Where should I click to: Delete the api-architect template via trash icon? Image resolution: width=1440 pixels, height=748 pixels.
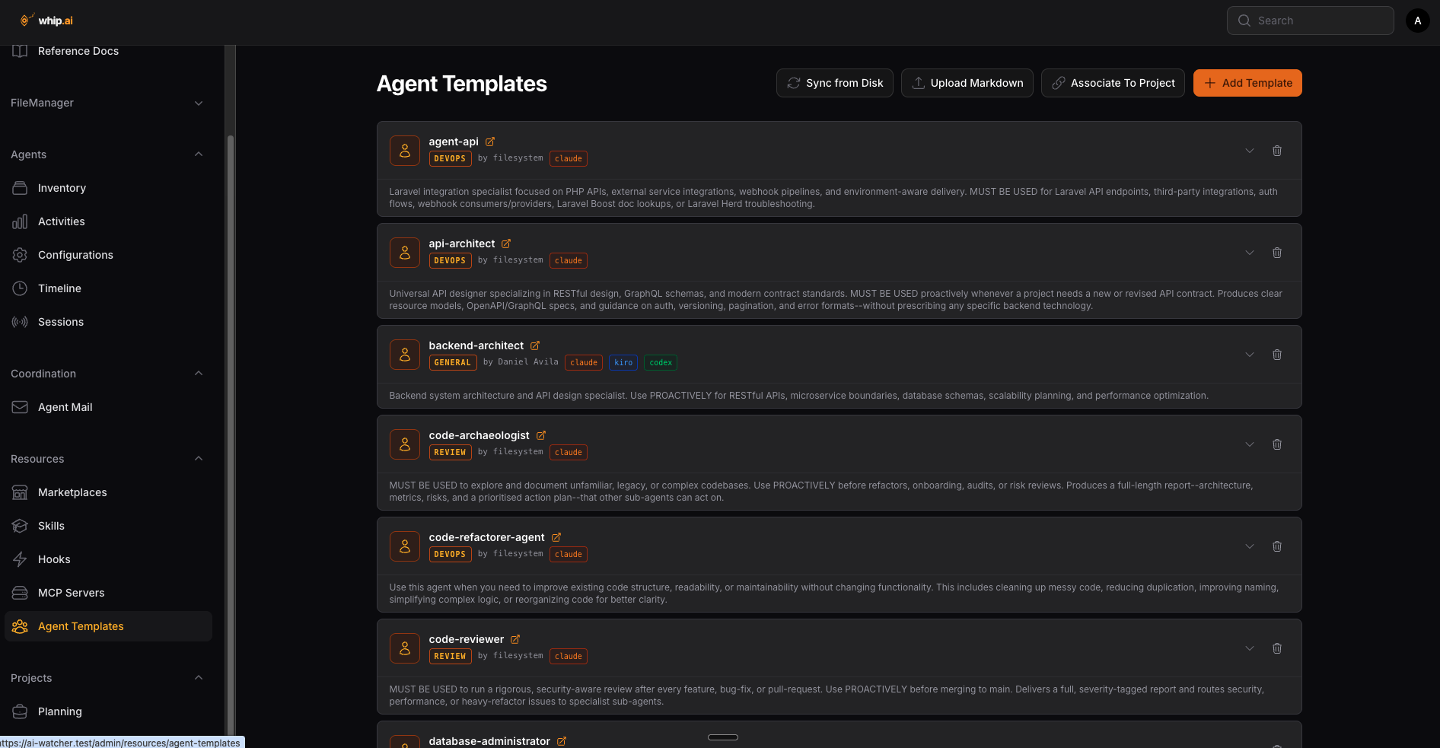pos(1277,253)
